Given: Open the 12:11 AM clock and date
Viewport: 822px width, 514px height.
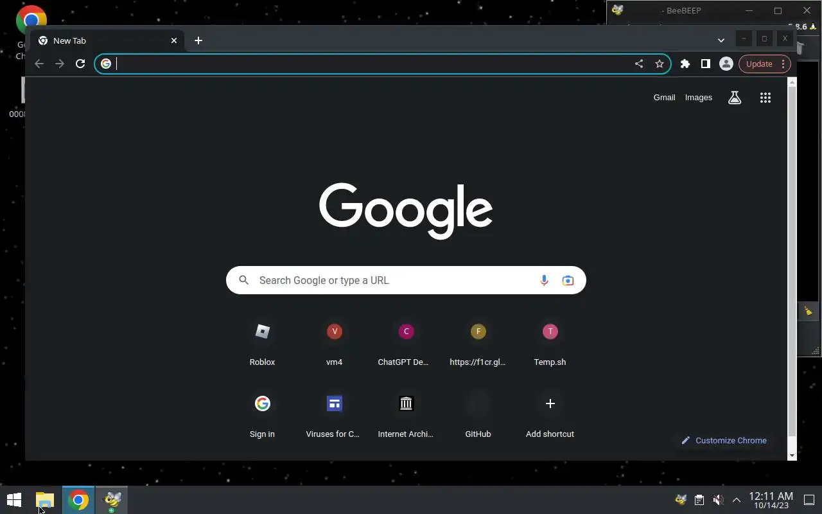Looking at the screenshot, I should 771,500.
